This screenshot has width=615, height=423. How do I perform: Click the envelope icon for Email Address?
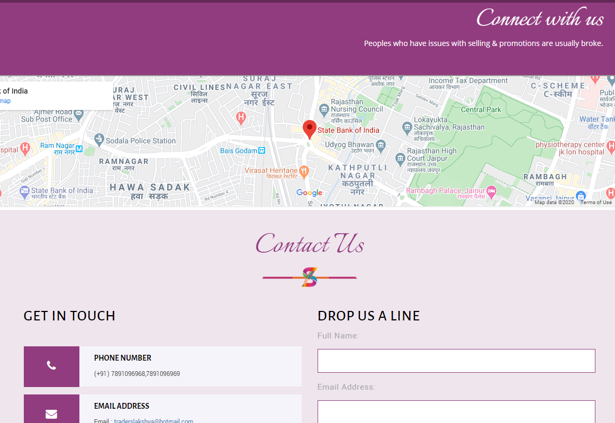[51, 413]
